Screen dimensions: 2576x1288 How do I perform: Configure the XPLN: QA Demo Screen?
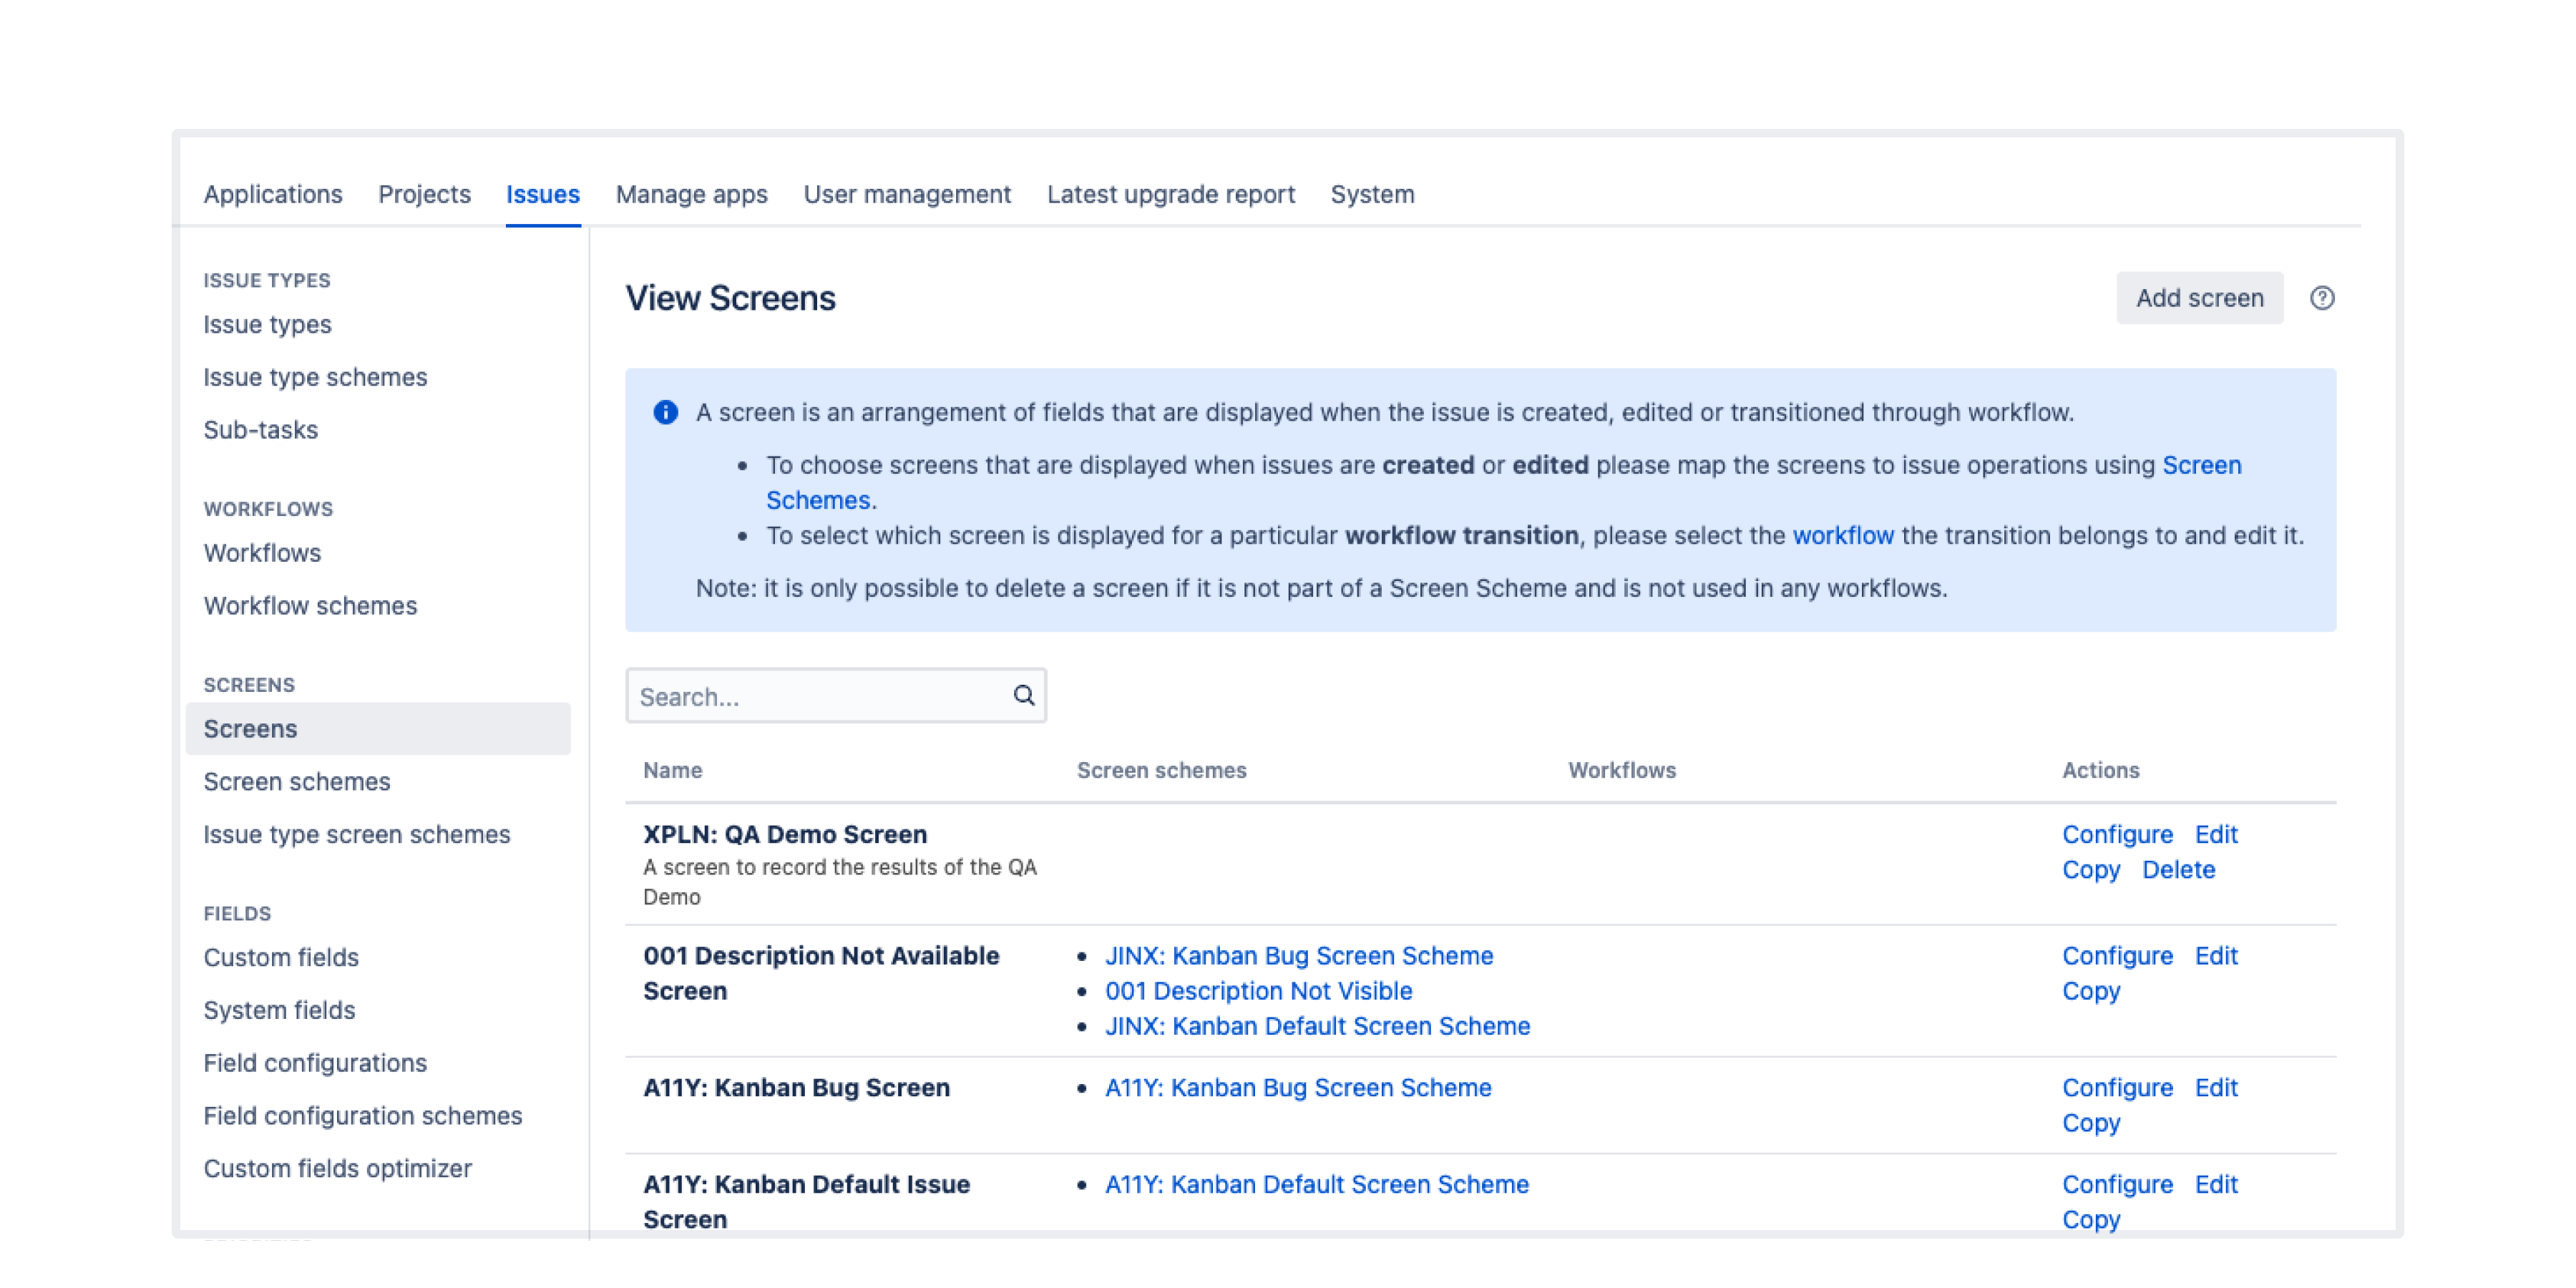[x=2117, y=835]
